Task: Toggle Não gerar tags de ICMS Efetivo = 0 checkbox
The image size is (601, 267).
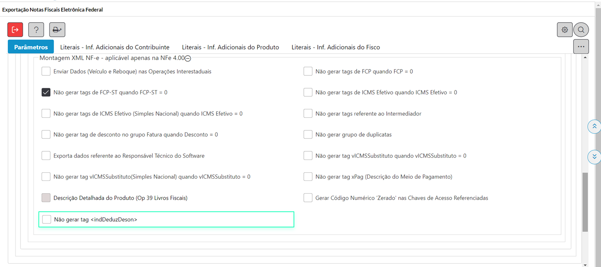Action: pyautogui.click(x=308, y=92)
